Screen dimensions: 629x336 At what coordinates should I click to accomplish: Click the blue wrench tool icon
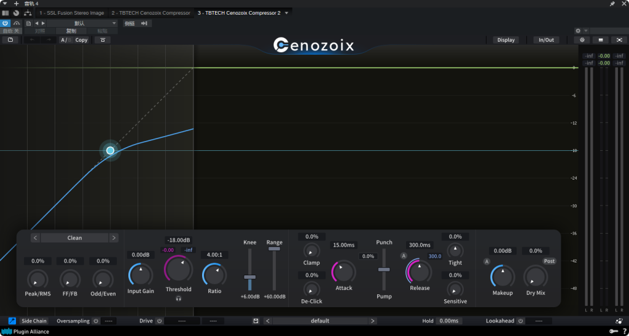click(x=12, y=321)
